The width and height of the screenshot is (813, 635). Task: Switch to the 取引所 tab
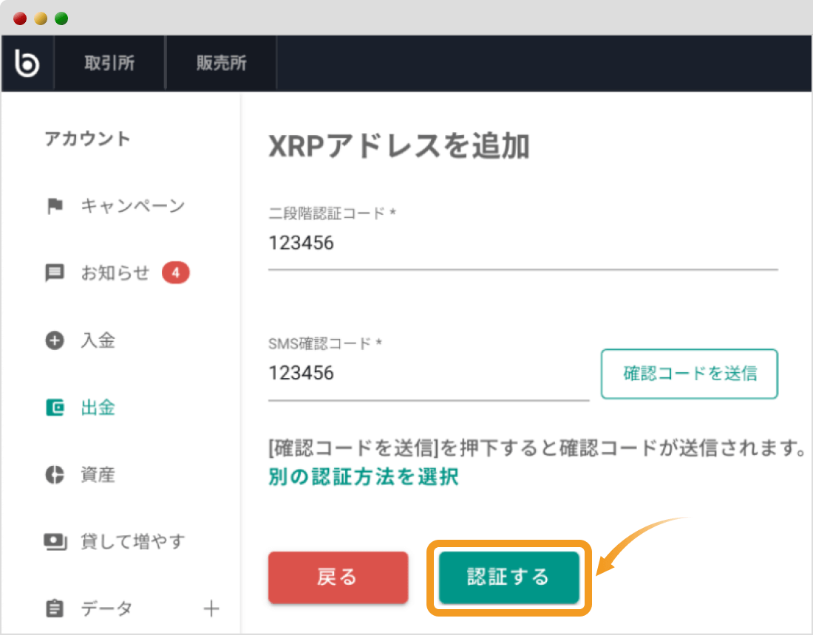point(109,63)
